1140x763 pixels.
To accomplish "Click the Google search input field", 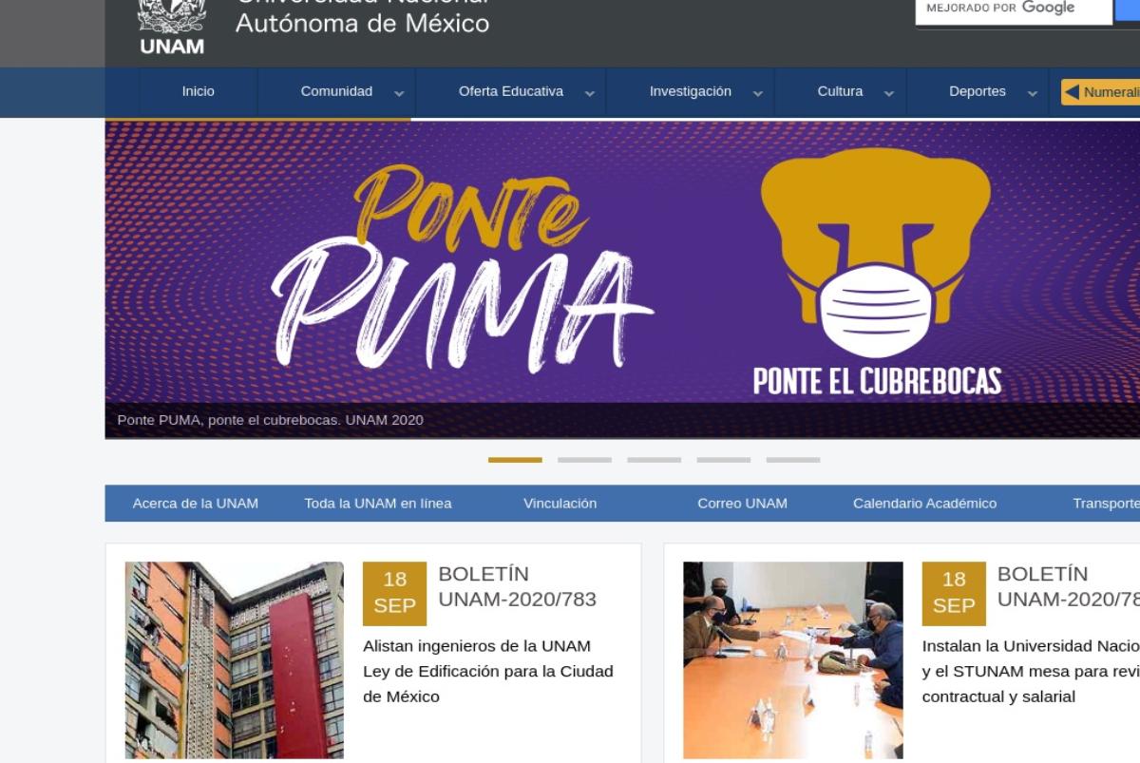I will (x=1013, y=9).
